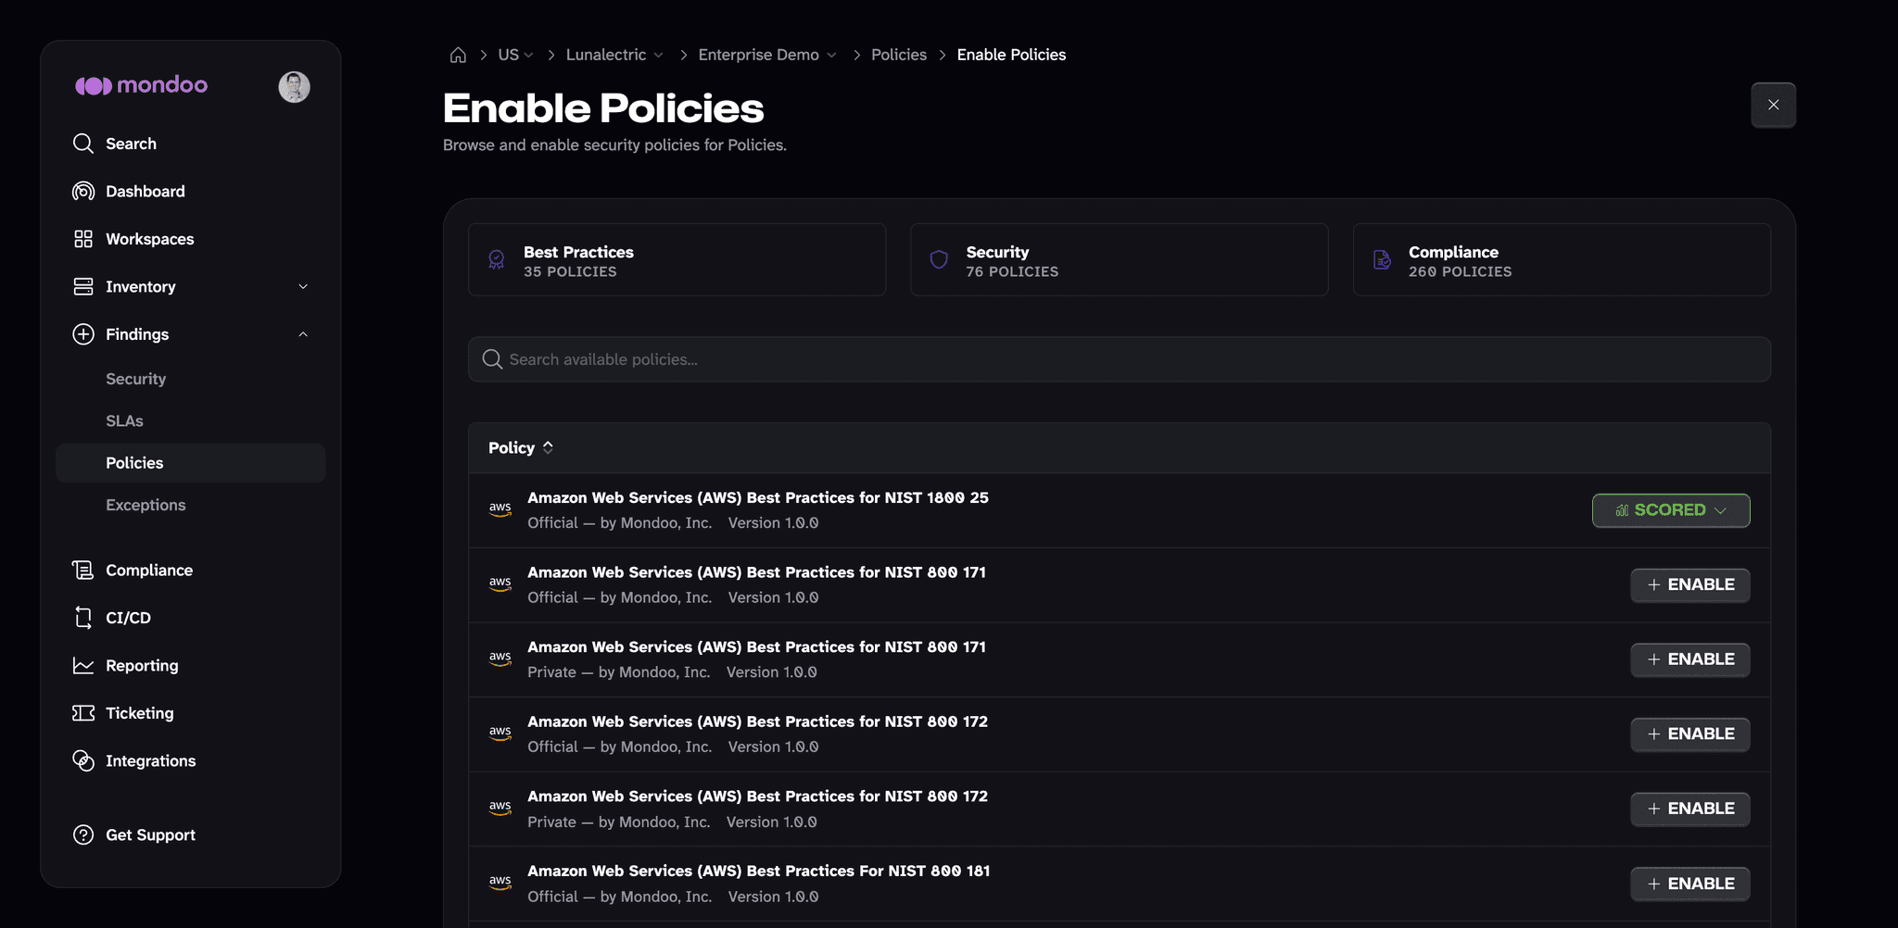Go to home via breadcrumb house icon

pyautogui.click(x=458, y=55)
